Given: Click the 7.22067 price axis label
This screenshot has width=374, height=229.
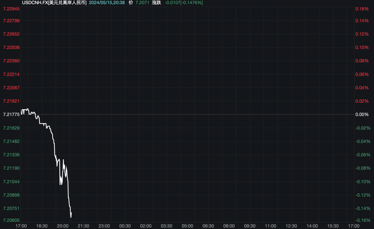Looking at the screenshot, I should 11,88.
